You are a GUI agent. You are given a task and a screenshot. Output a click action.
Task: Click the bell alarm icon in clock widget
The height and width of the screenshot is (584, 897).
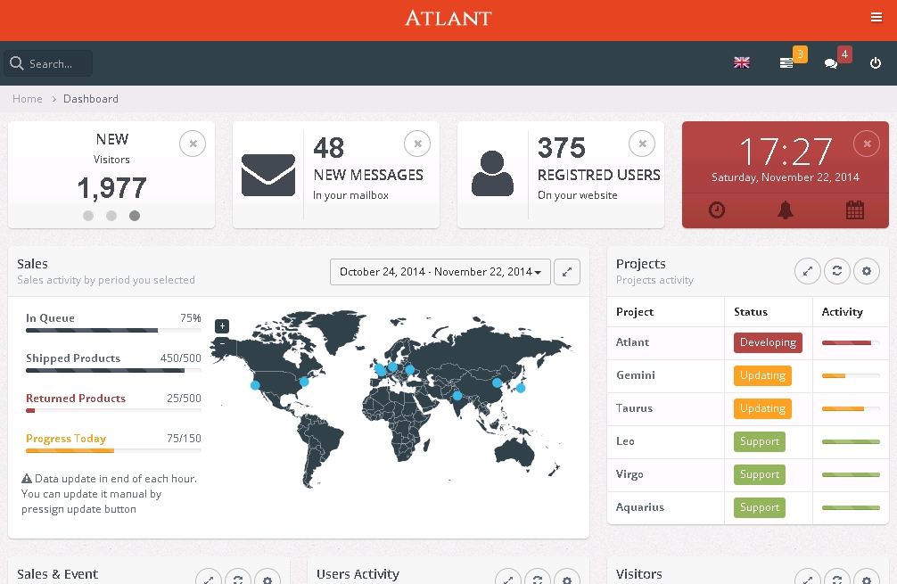786,210
